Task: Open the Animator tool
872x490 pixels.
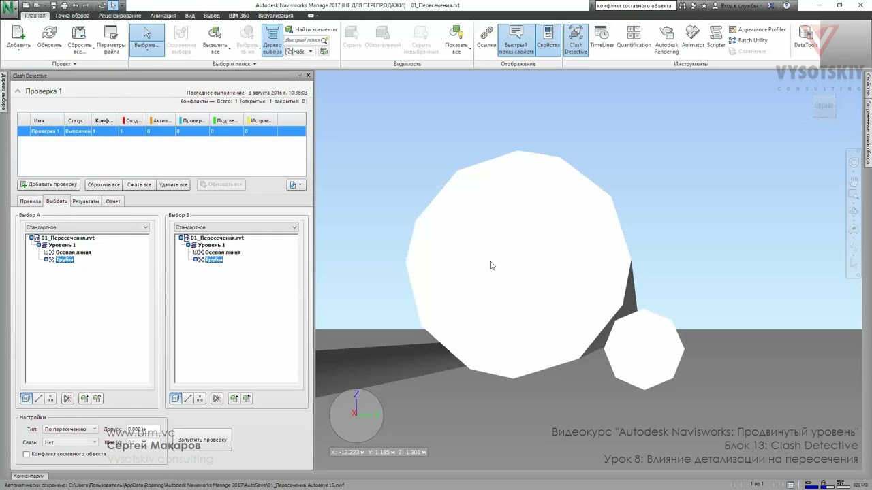Action: 693,38
